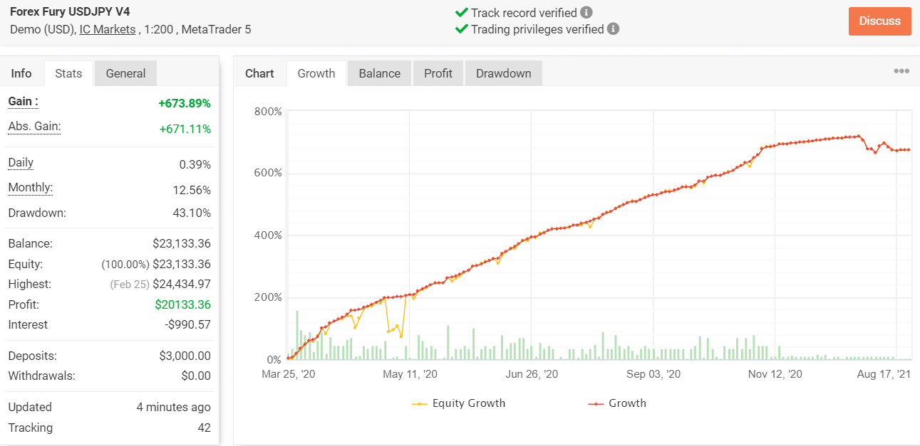Click the green Track record verified checkmark

click(461, 13)
